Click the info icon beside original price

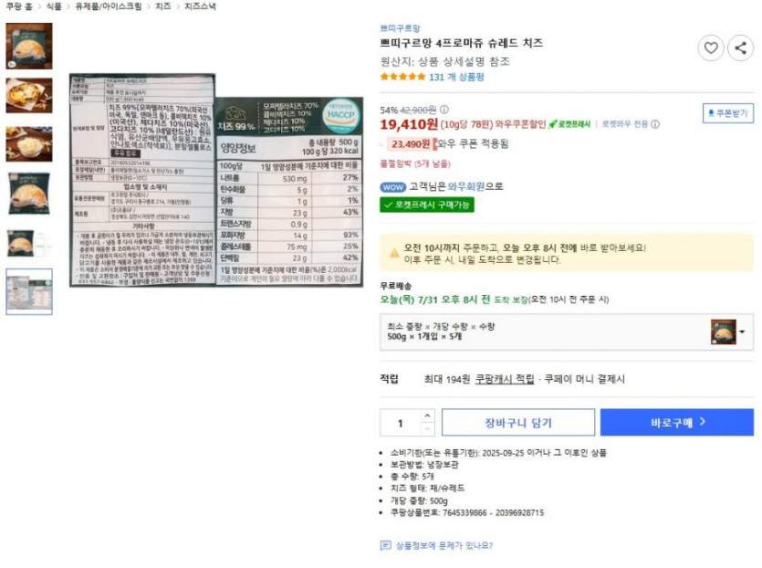[x=444, y=110]
